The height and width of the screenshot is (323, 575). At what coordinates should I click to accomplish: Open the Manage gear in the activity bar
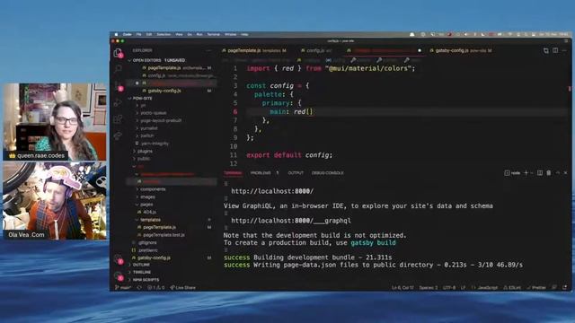[118, 275]
